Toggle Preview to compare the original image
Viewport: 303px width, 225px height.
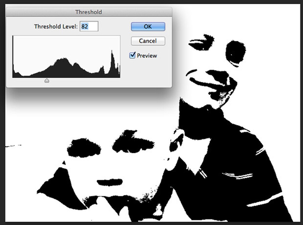pos(132,55)
